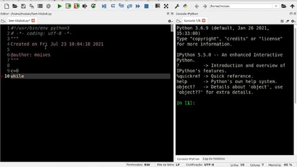Switch to Log do histórico tab
The image size is (297, 167).
click(214, 159)
